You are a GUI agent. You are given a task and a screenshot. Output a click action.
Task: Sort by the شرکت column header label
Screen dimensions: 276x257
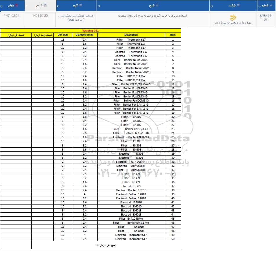point(232,6)
